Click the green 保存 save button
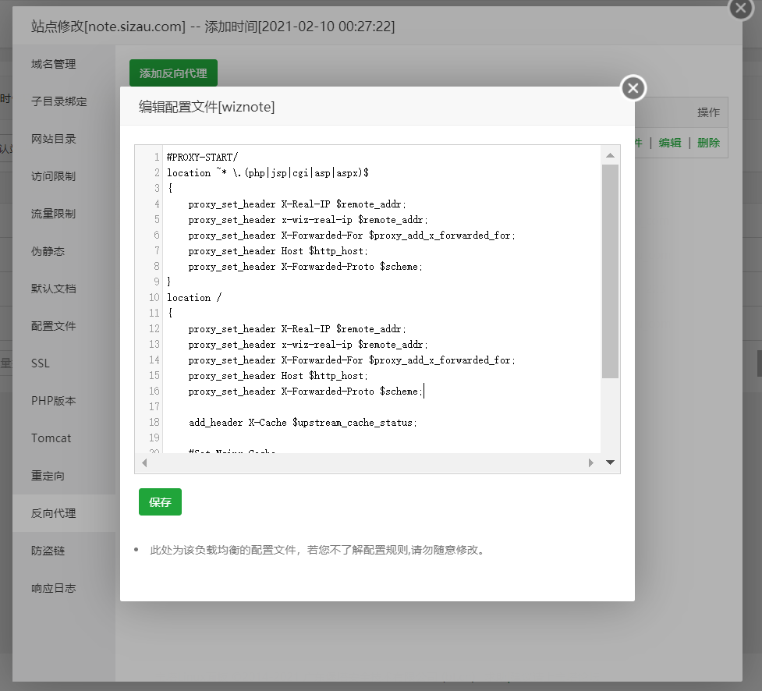This screenshot has height=691, width=762. click(x=160, y=502)
